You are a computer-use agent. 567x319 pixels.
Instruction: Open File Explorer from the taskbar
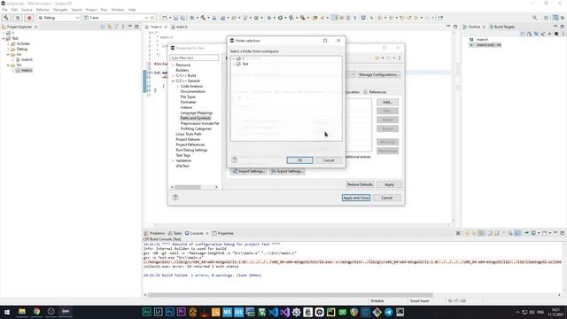coord(22,311)
